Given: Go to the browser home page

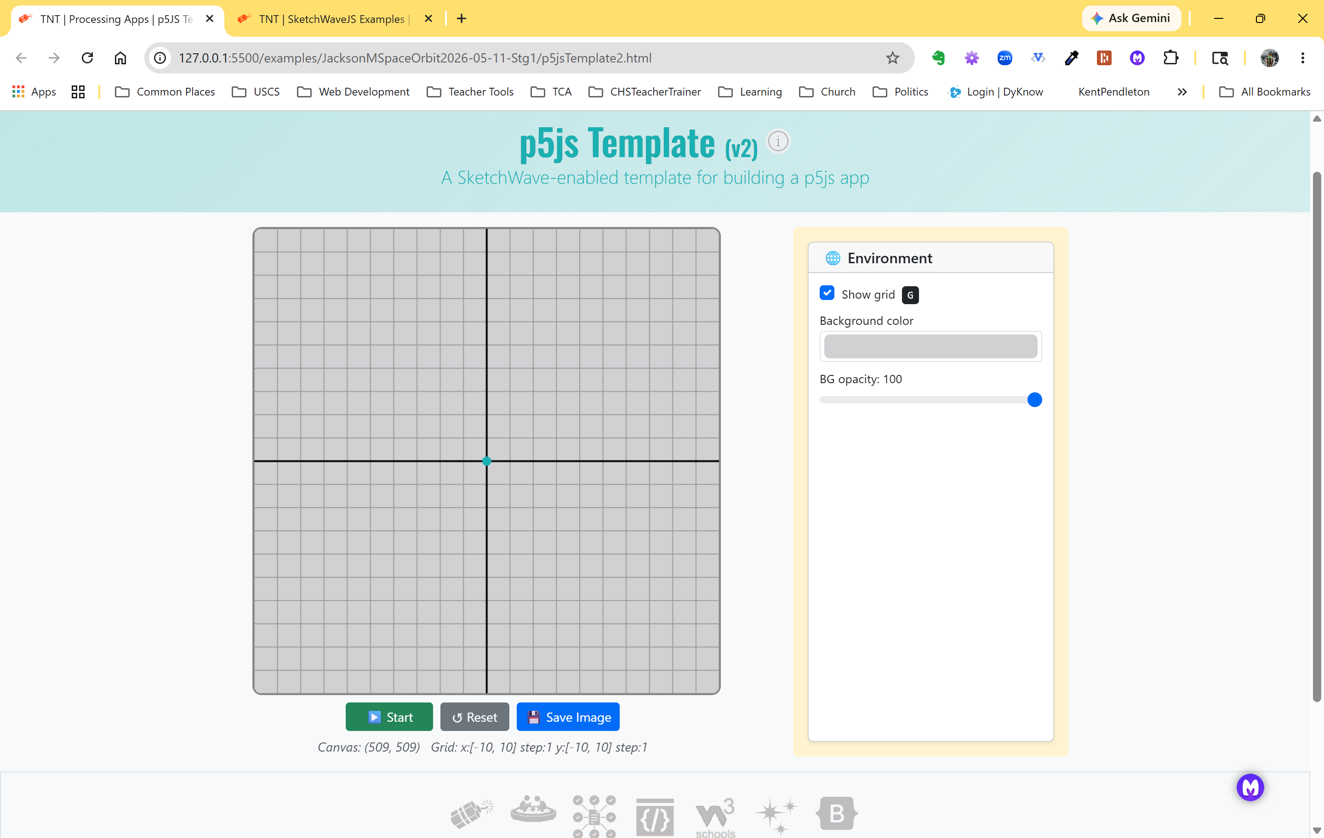Looking at the screenshot, I should click(120, 58).
